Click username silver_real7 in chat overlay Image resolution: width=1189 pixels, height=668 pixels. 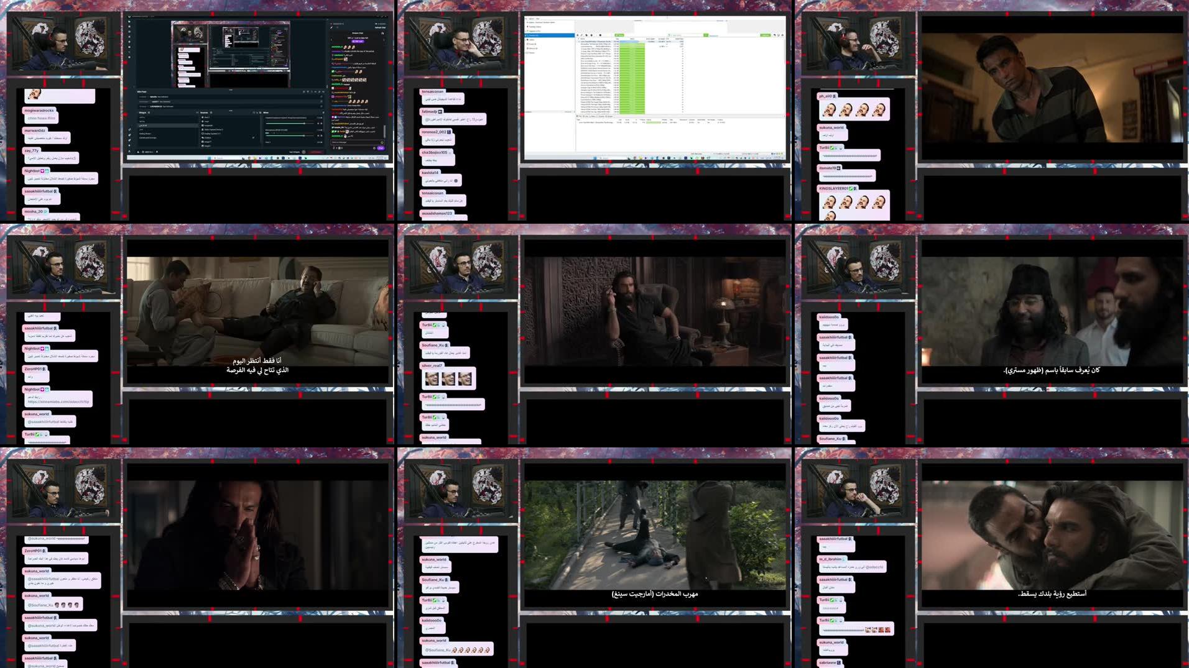click(x=432, y=365)
